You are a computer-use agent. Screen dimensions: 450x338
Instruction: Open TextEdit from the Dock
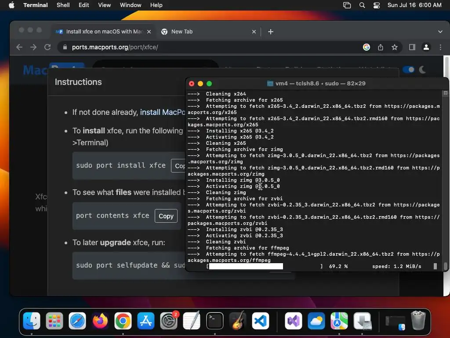(192, 321)
